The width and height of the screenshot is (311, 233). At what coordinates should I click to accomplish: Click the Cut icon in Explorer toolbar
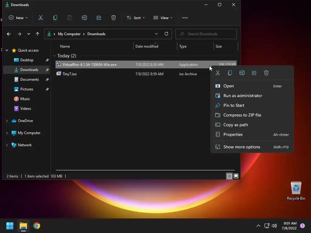[x=40, y=18]
